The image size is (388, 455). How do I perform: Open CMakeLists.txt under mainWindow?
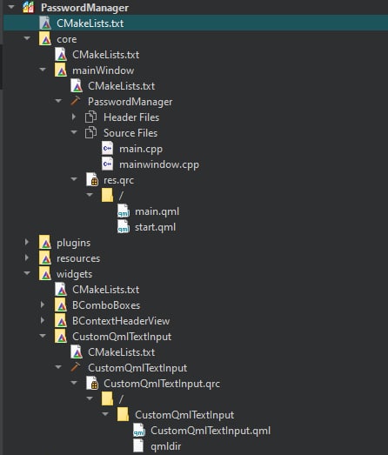pos(121,86)
